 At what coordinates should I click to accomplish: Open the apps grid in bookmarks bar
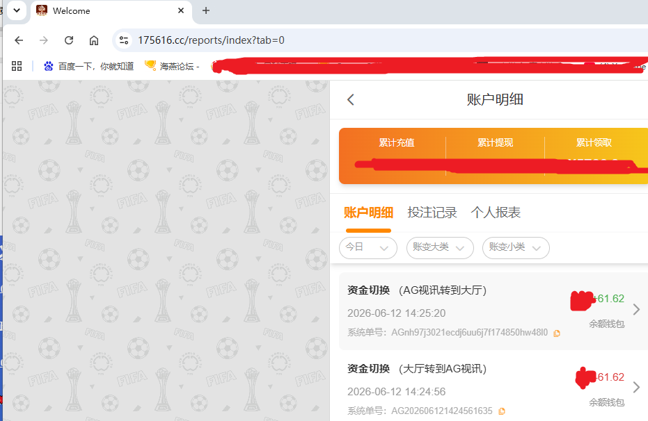(x=17, y=66)
